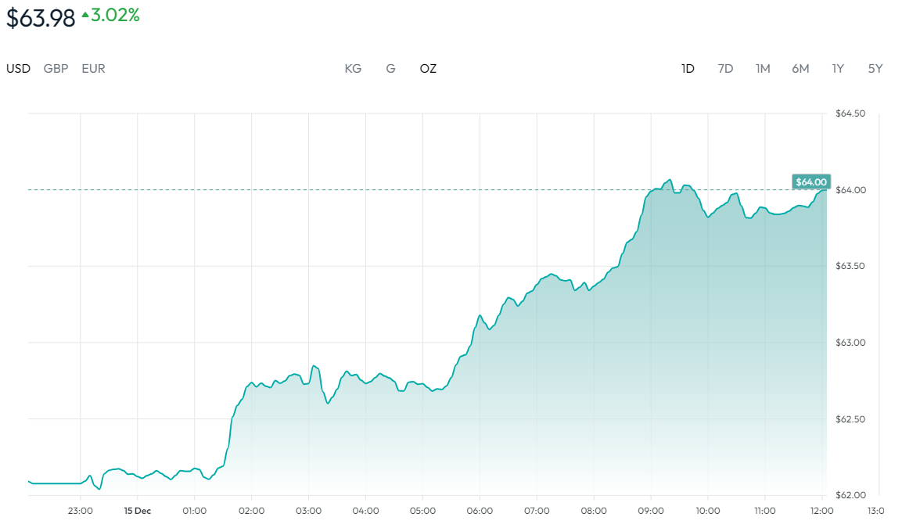
Task: Open the 6M chart range
Action: (x=800, y=69)
